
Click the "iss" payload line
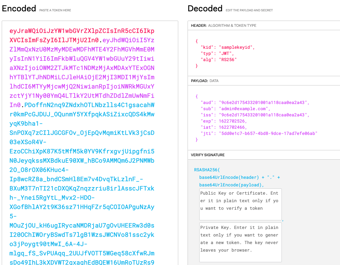(x=255, y=115)
